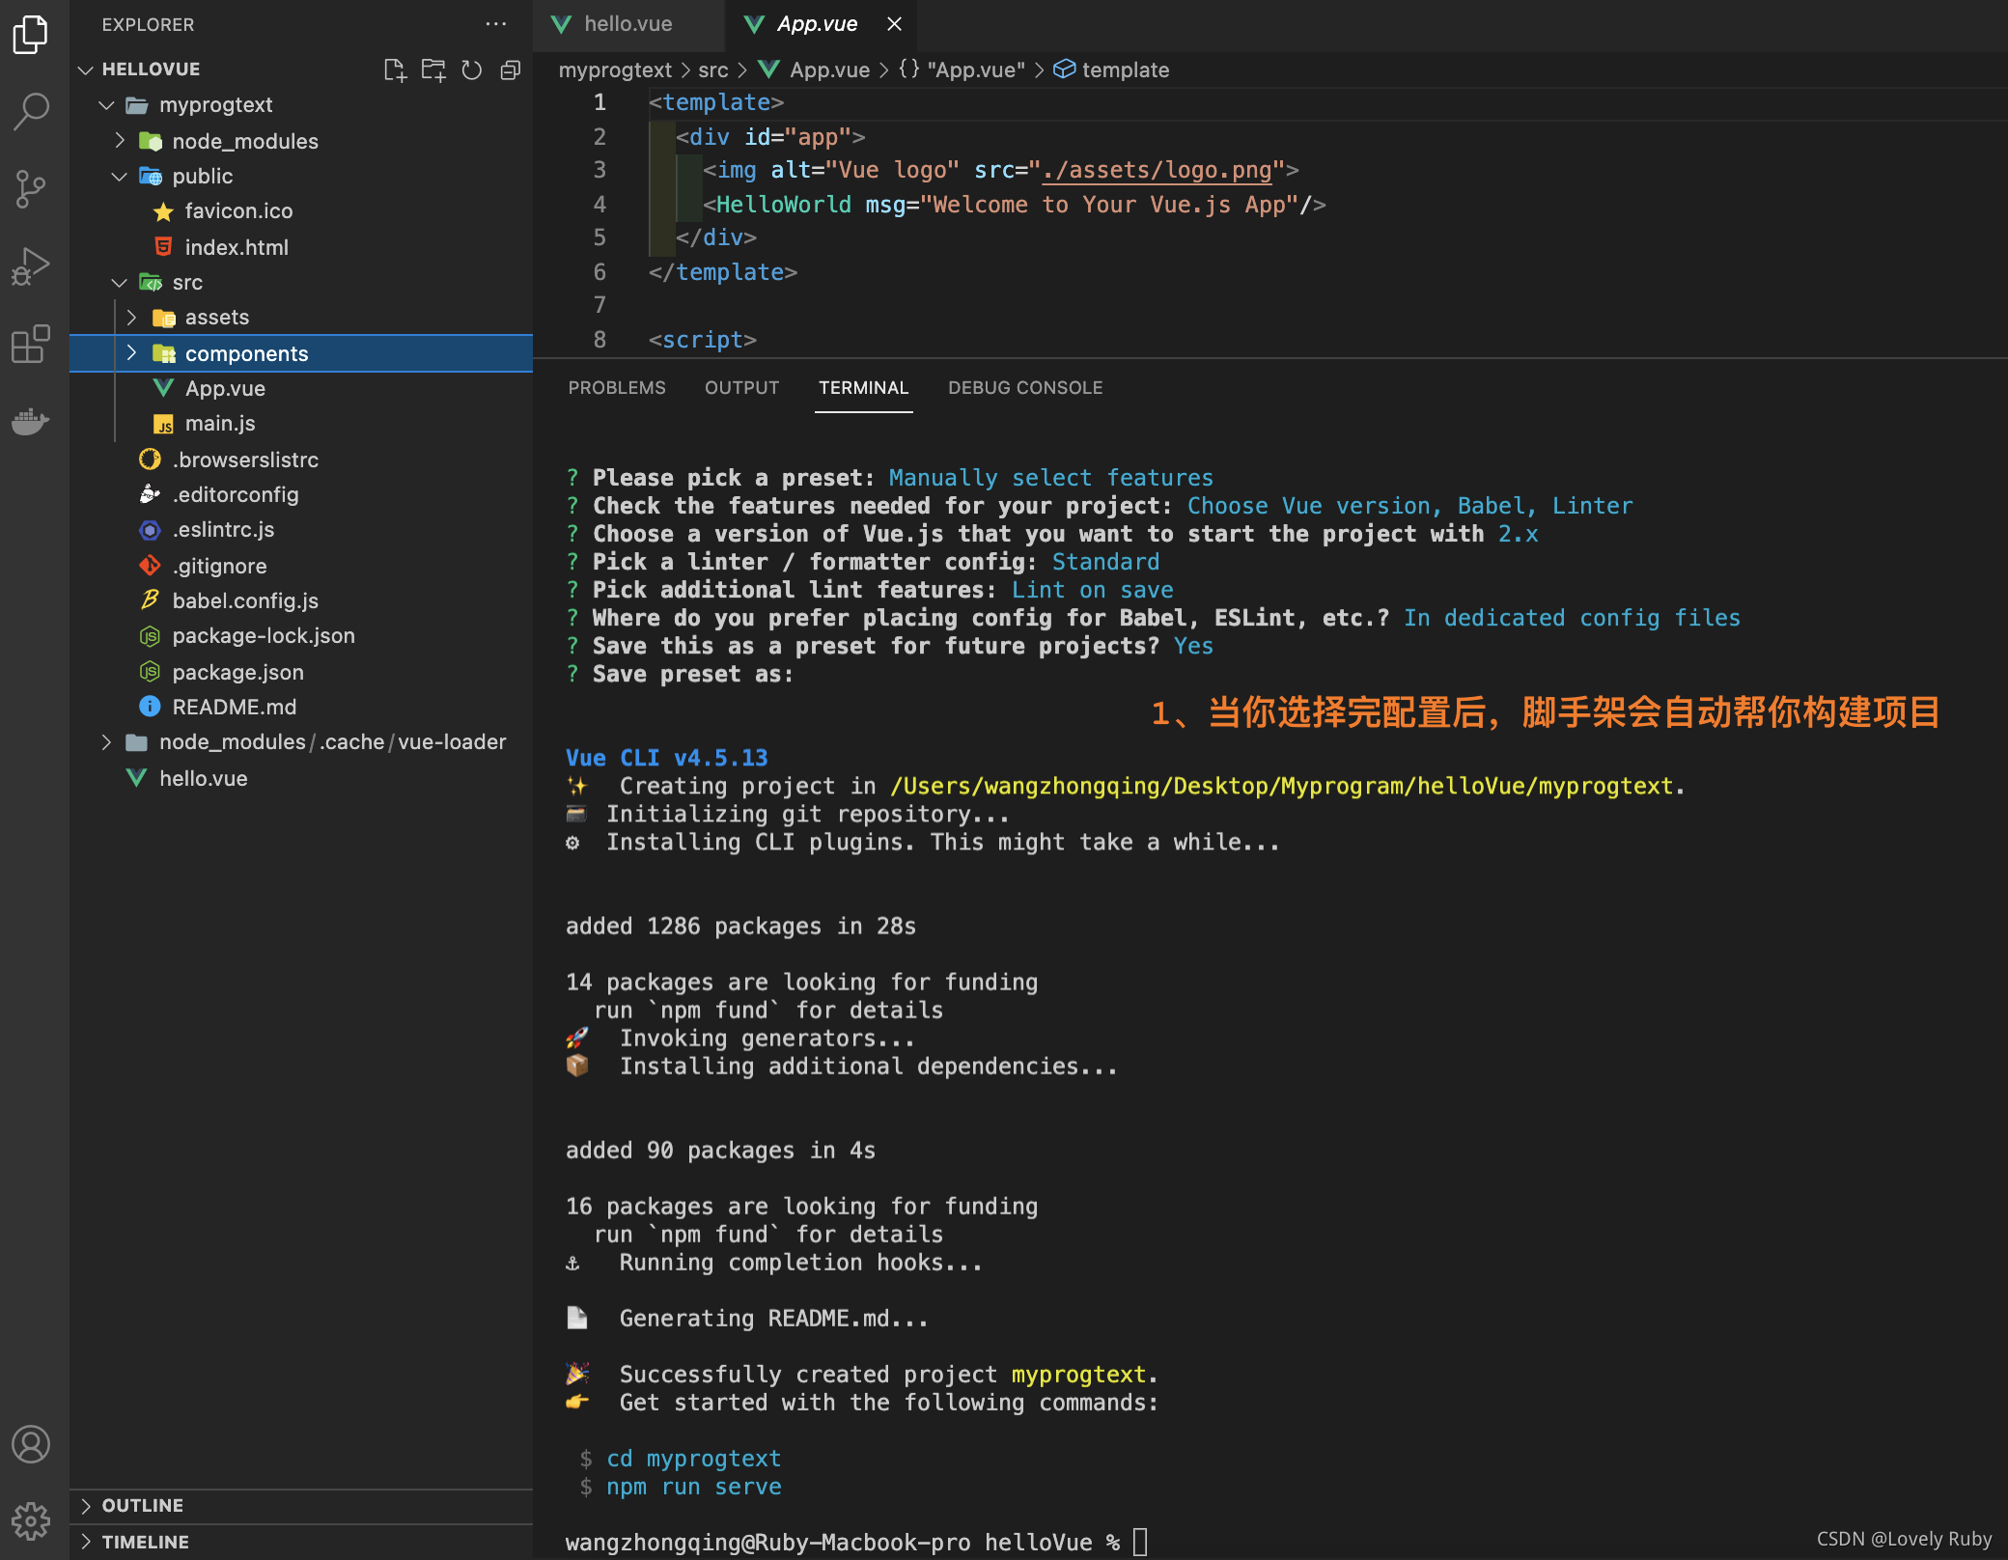Enable the DEBUG CONSOLE panel
Image resolution: width=2008 pixels, height=1560 pixels.
tap(1023, 386)
